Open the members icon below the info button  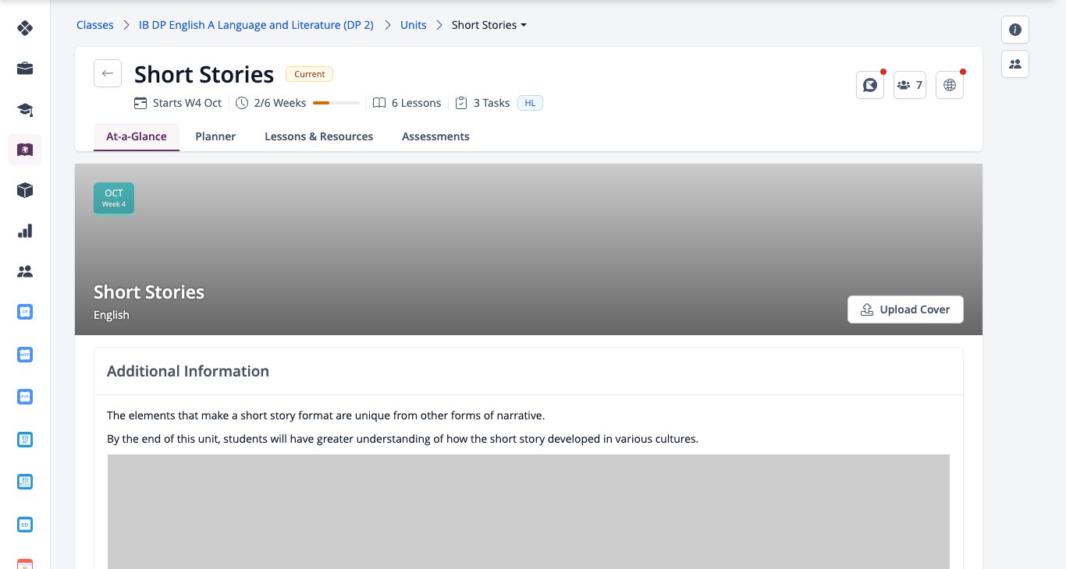(x=1015, y=64)
